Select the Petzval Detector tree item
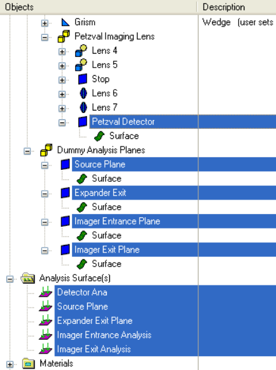The image size is (276, 370). [x=123, y=122]
